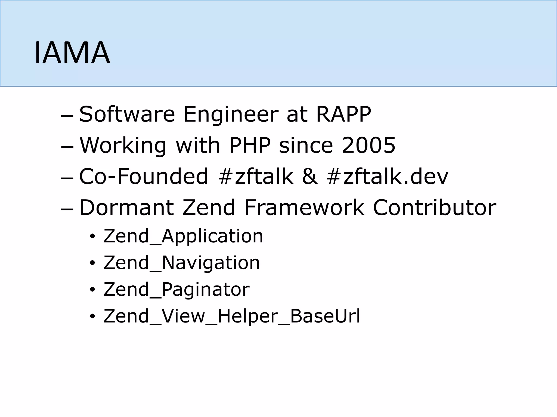Click the bullet dot before Zend_Paginator

pos(92,290)
